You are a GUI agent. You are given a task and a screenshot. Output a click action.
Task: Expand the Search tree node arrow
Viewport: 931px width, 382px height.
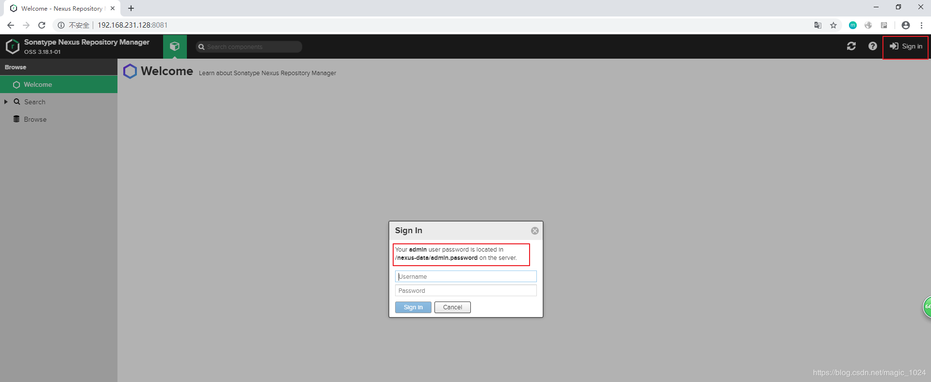click(6, 102)
